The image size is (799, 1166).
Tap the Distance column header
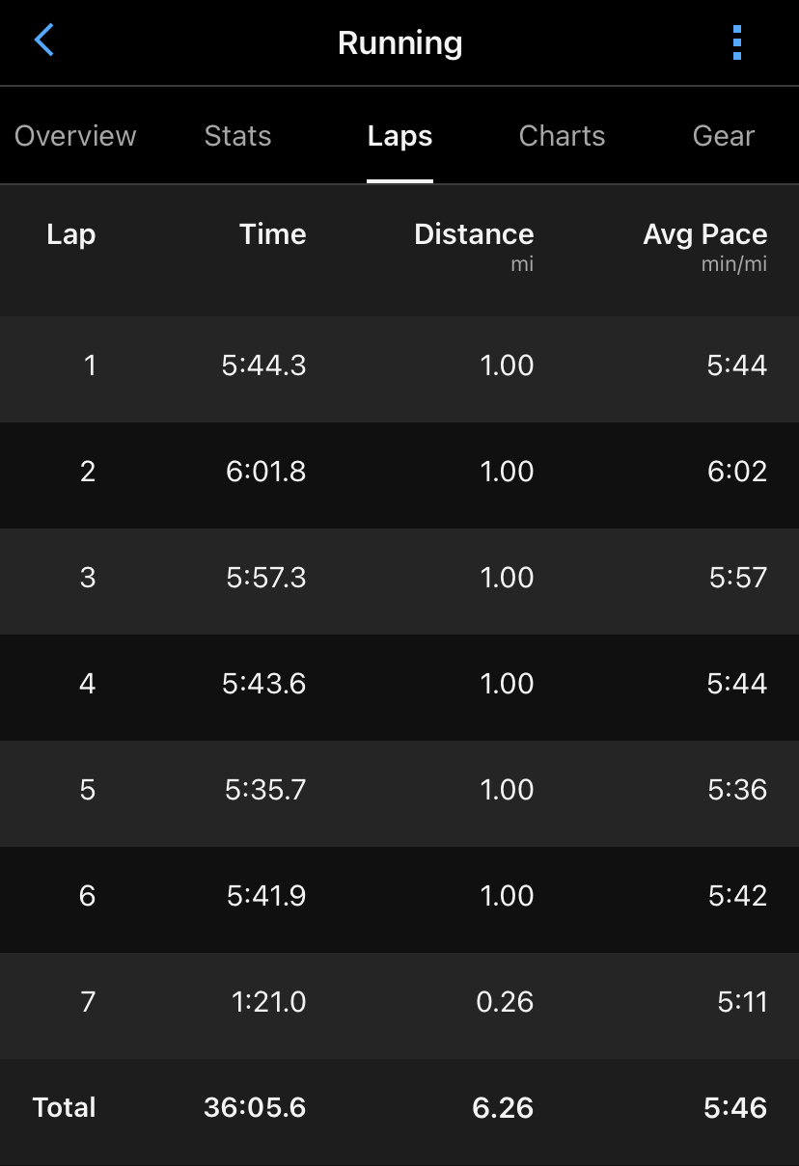(x=473, y=235)
